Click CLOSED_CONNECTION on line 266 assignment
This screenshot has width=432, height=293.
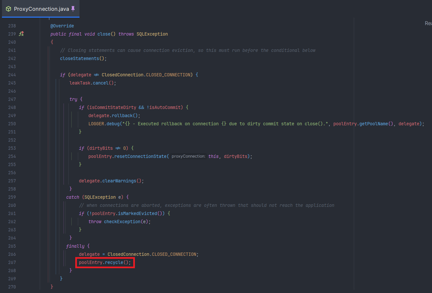[174, 254]
